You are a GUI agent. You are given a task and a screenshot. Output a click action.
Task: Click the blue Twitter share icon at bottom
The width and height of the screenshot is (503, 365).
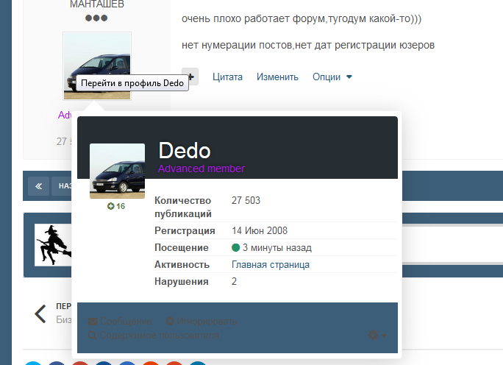(34, 363)
